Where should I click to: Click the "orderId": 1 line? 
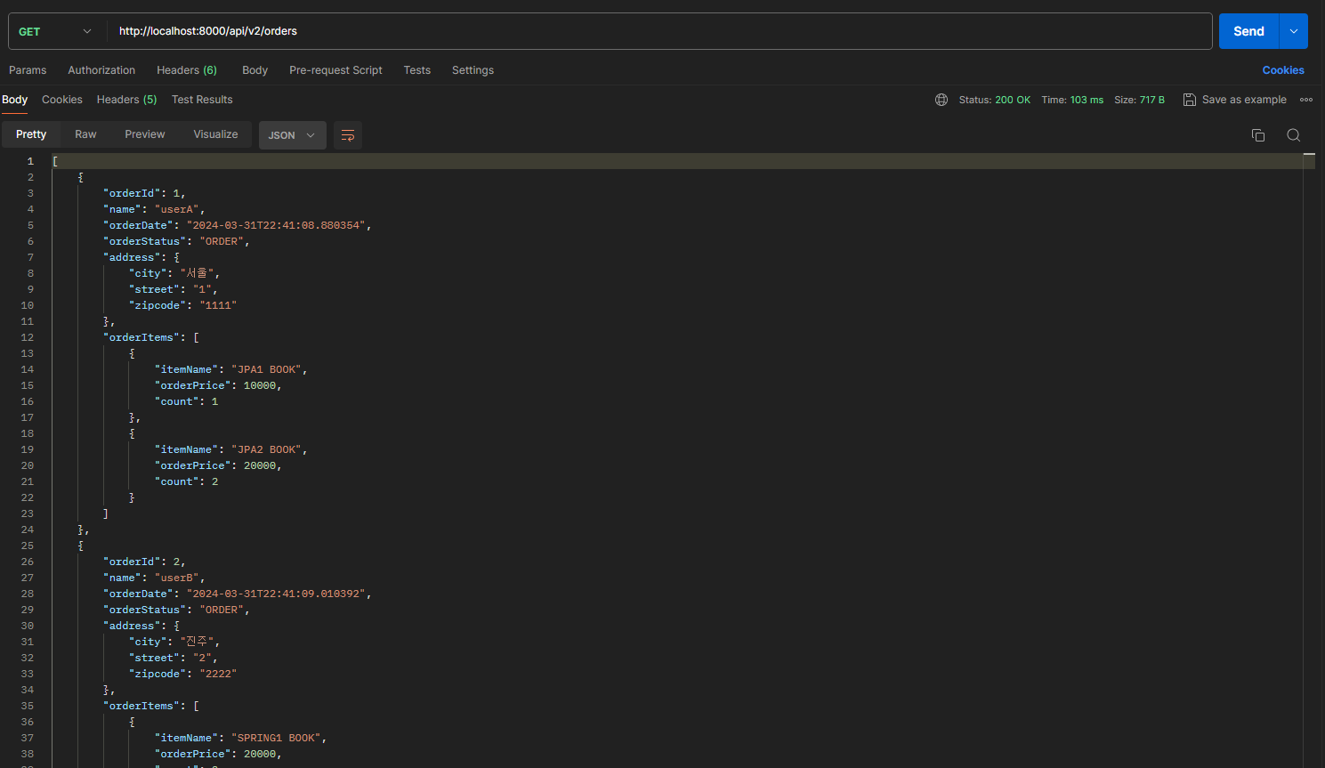click(144, 193)
